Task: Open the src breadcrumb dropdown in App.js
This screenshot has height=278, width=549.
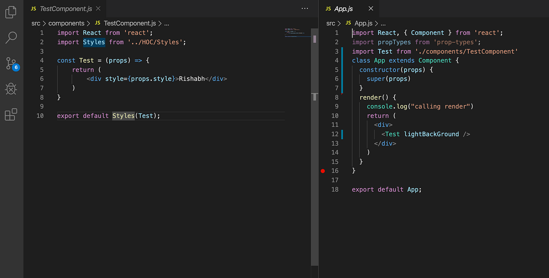Action: tap(331, 23)
